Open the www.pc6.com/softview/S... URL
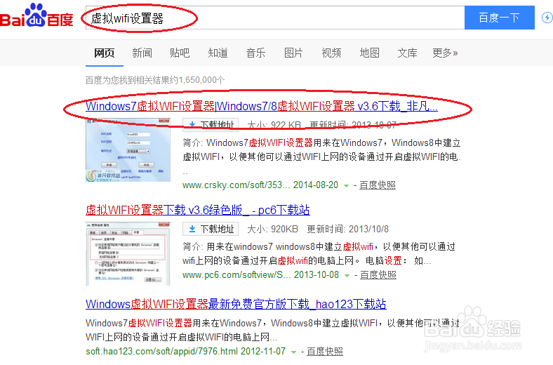553x365 pixels. point(236,274)
